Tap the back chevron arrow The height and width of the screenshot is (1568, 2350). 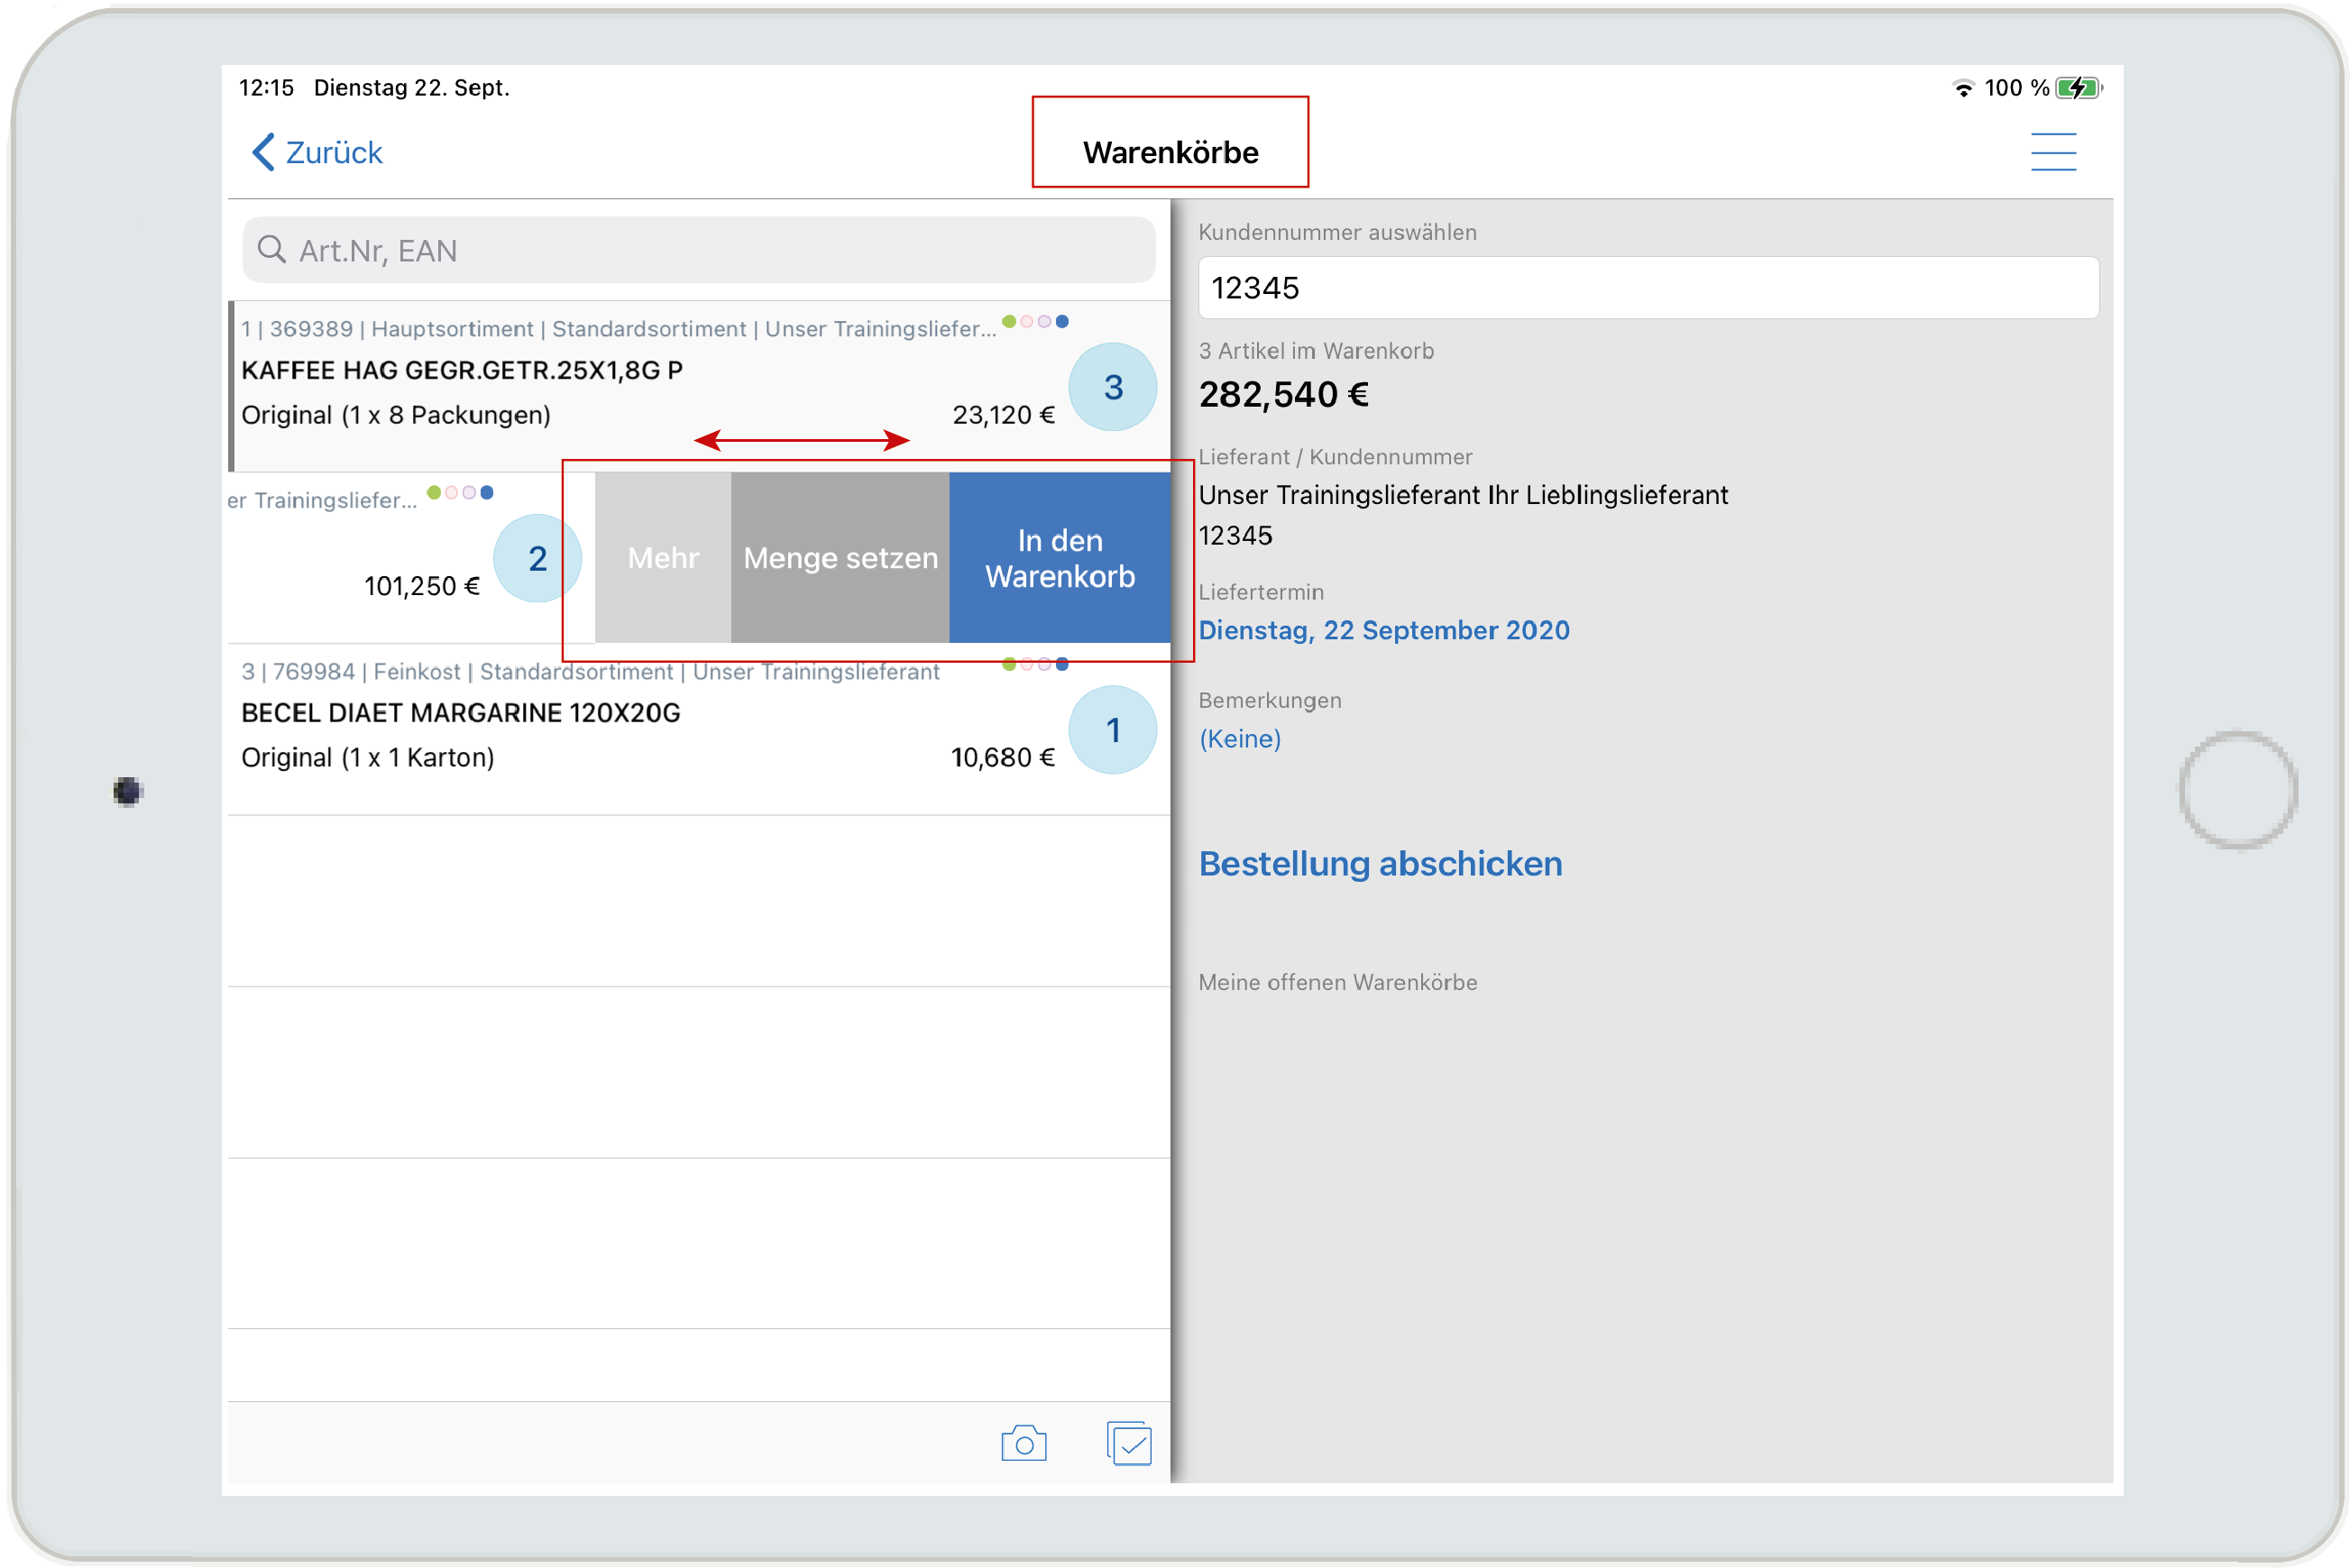coord(263,152)
